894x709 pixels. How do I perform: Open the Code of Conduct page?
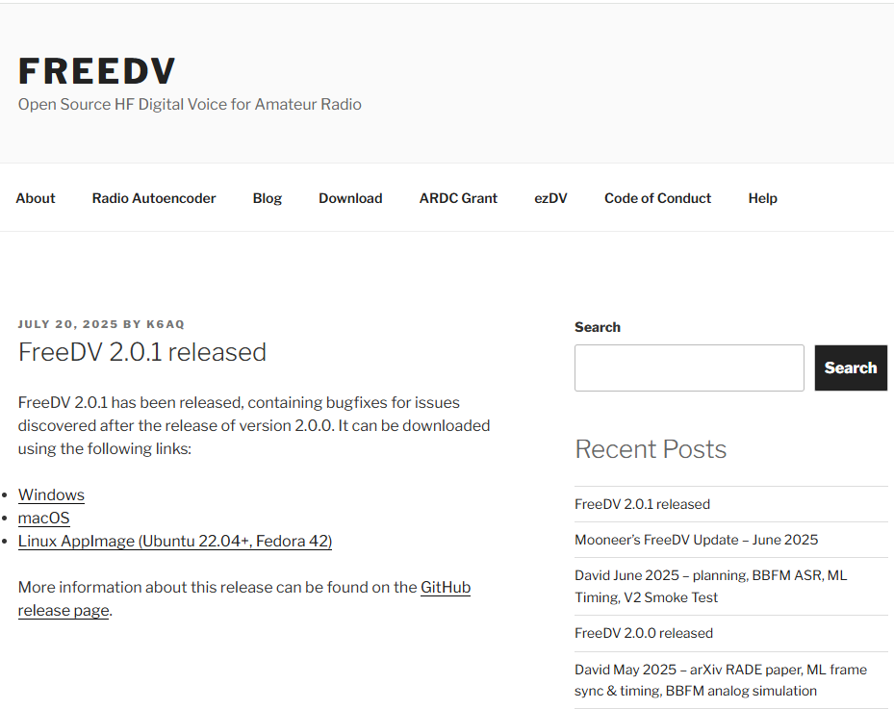[x=658, y=198]
